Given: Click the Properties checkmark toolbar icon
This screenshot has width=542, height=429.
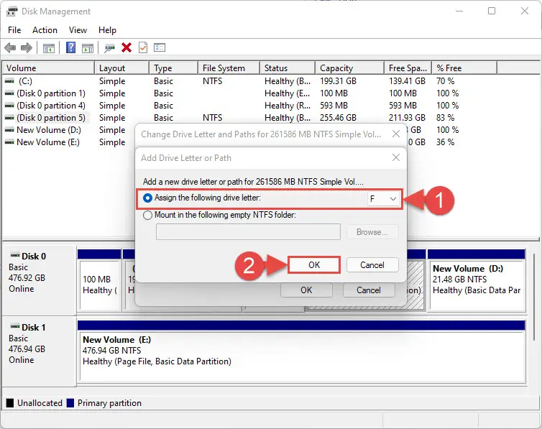Looking at the screenshot, I should click(x=143, y=47).
